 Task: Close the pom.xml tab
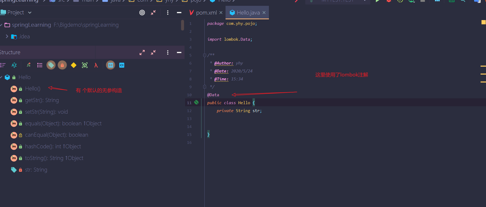[221, 13]
